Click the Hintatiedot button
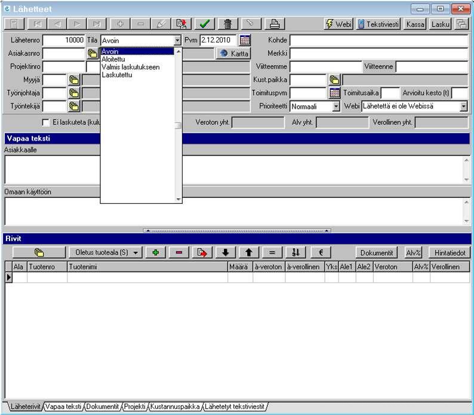 (450, 252)
